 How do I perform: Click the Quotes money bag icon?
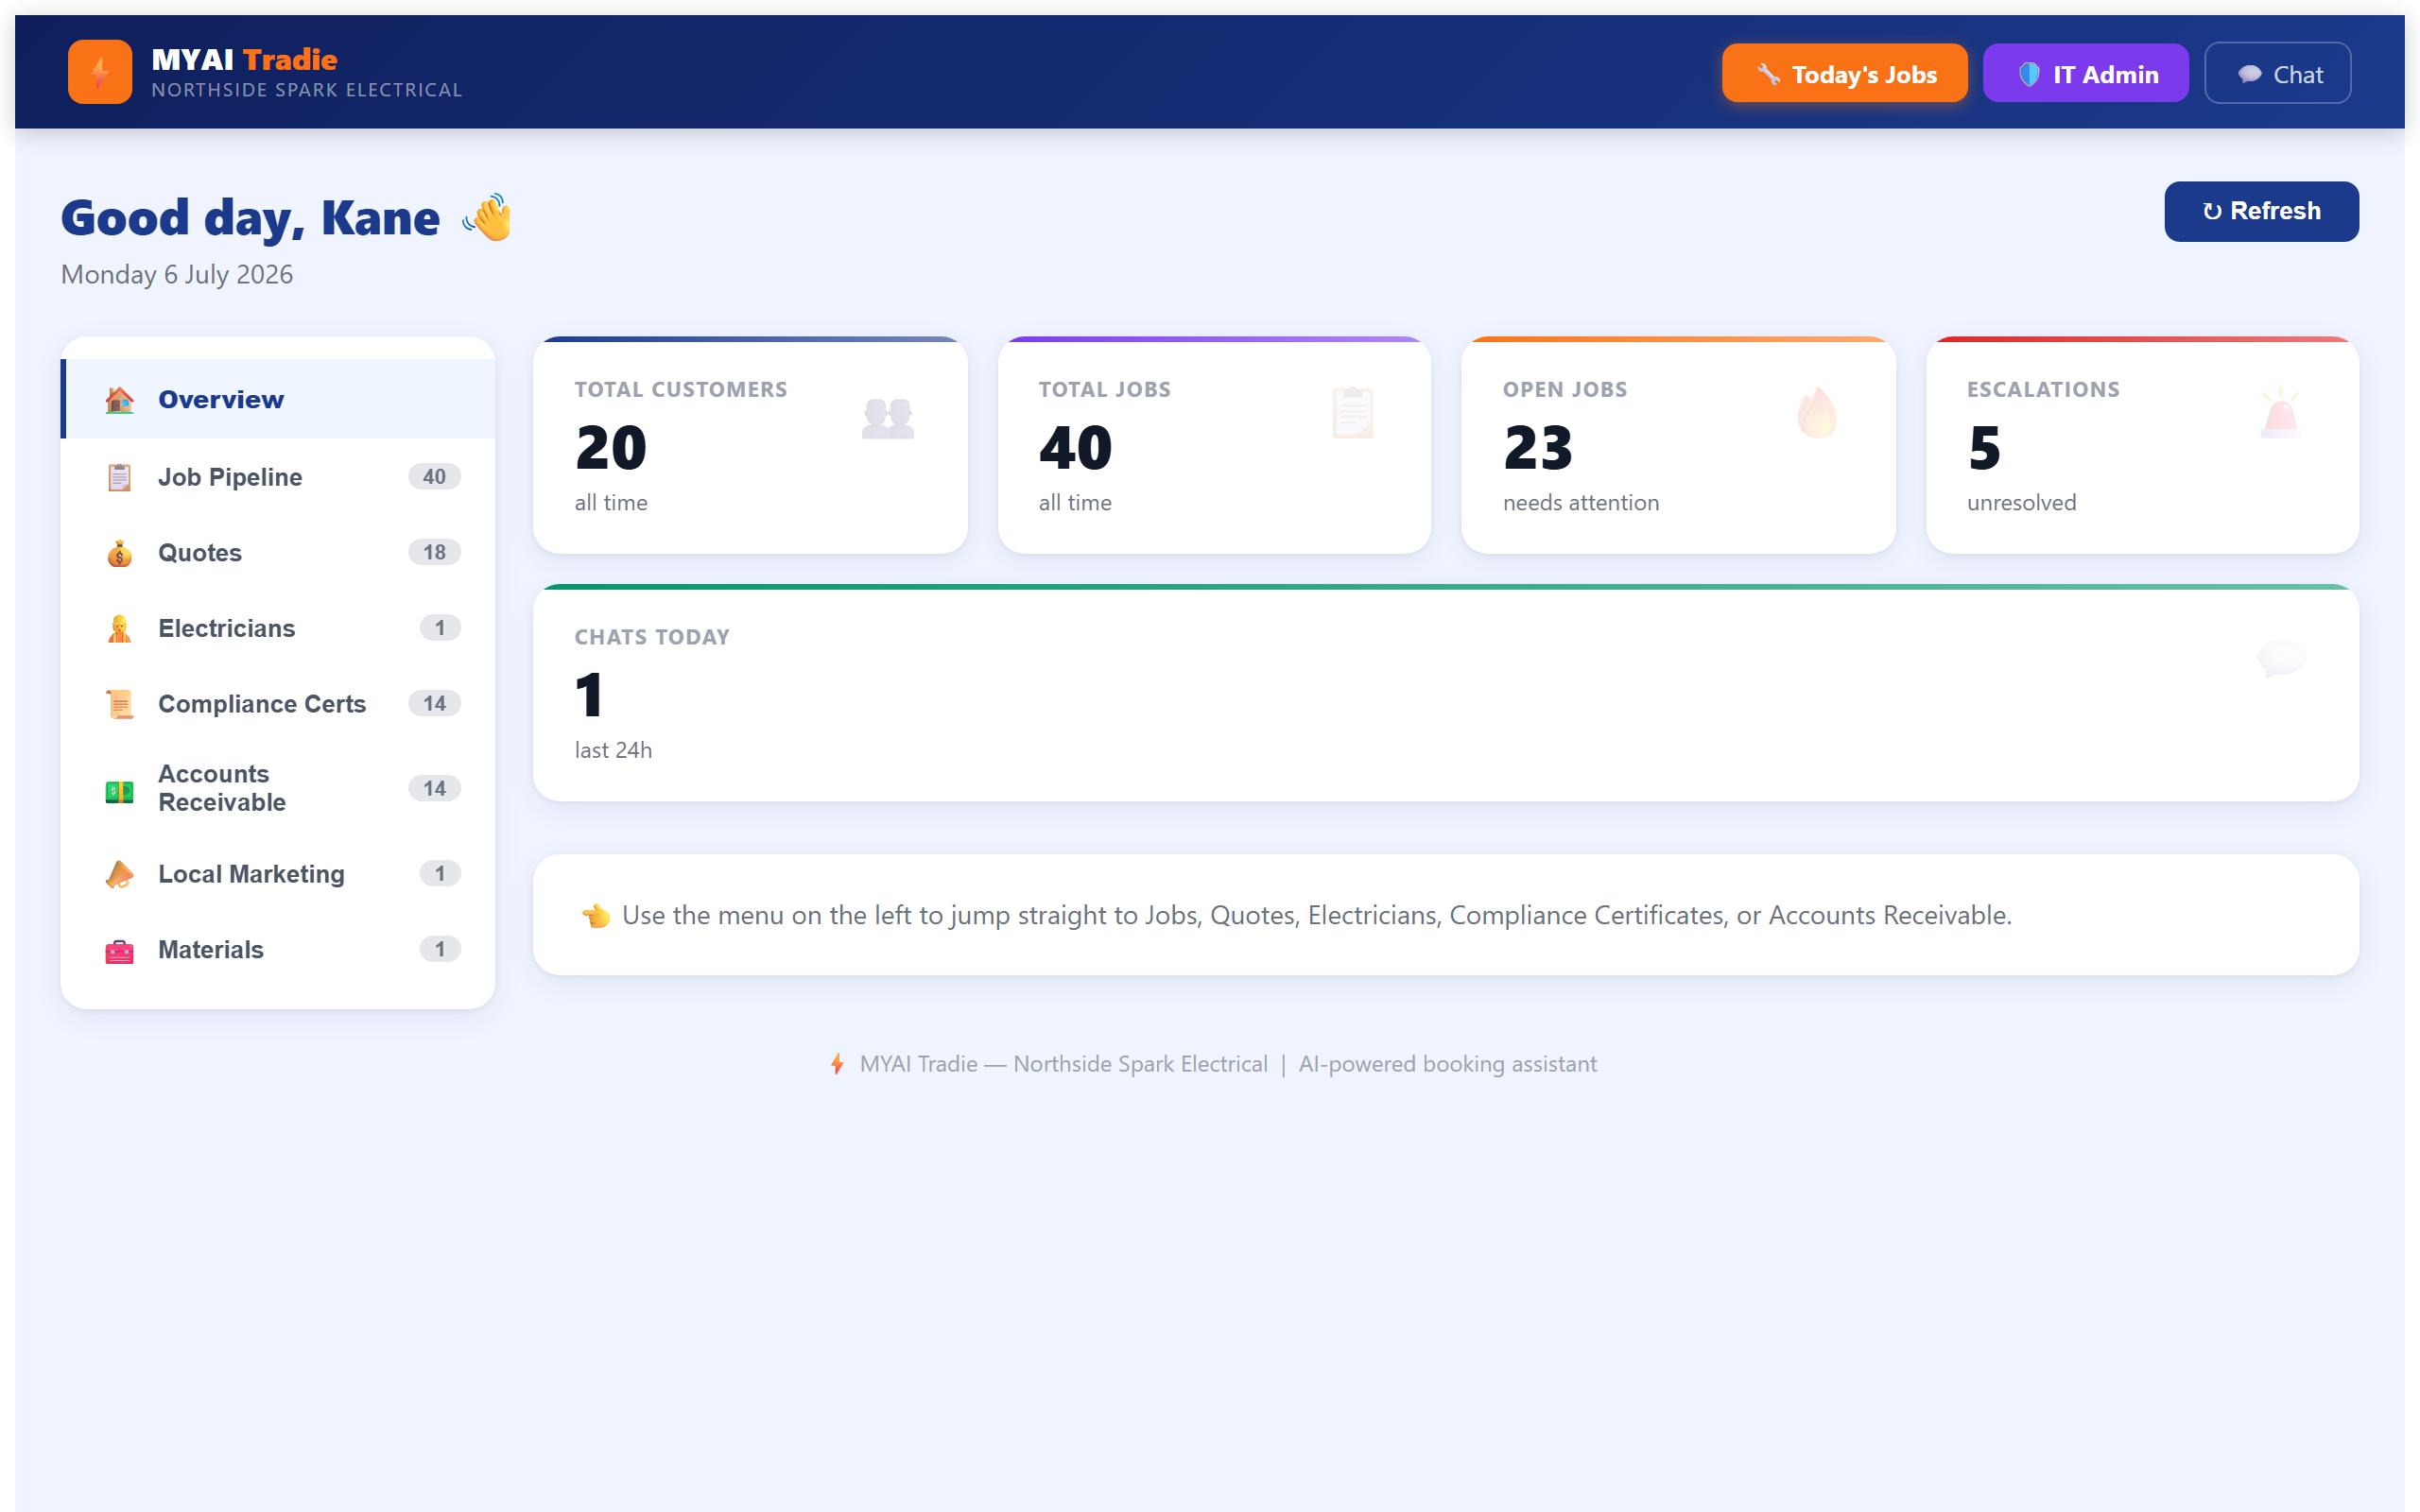119,553
